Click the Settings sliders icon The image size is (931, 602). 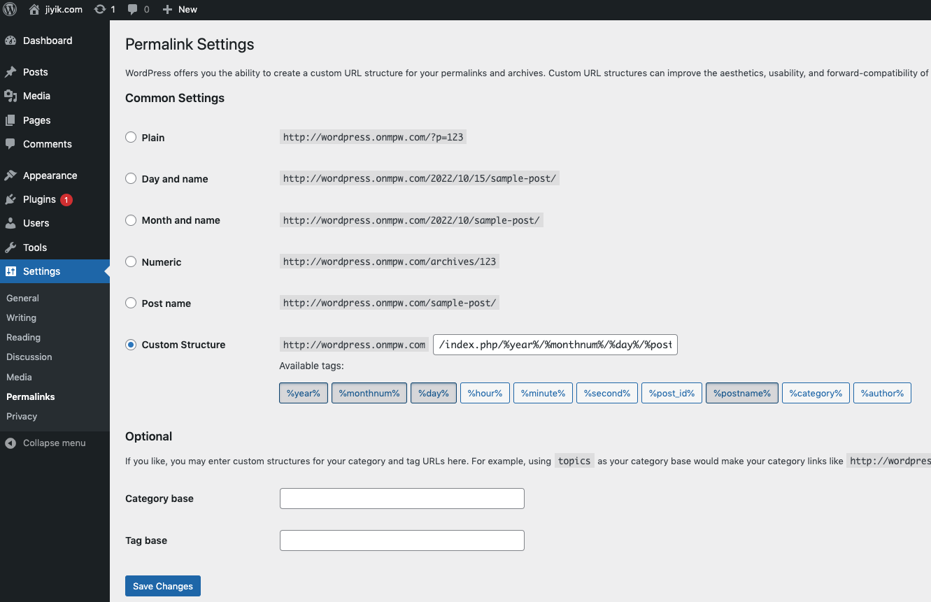[x=10, y=271]
